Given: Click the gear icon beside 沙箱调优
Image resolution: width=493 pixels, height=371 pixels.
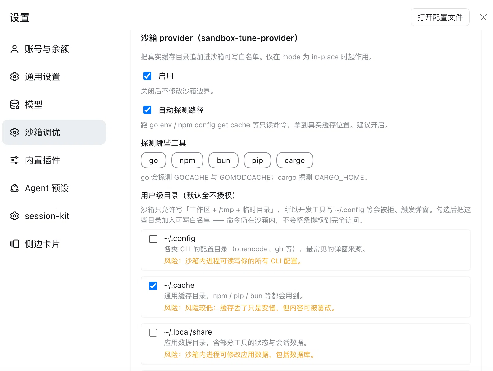Looking at the screenshot, I should tap(15, 132).
